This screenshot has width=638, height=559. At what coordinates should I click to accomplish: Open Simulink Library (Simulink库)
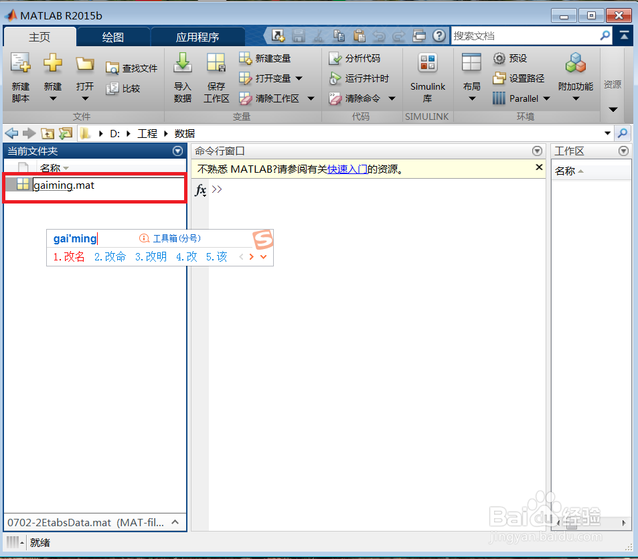pyautogui.click(x=428, y=77)
